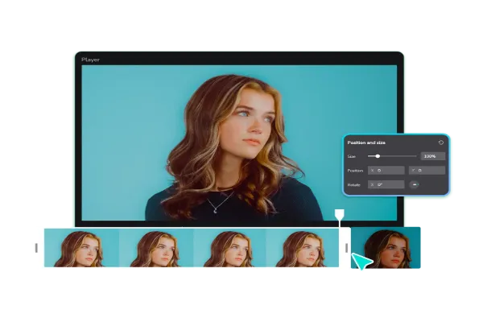Click the trim handle beside the darker clip
Screen dimensions: 483x322
pyautogui.click(x=346, y=248)
